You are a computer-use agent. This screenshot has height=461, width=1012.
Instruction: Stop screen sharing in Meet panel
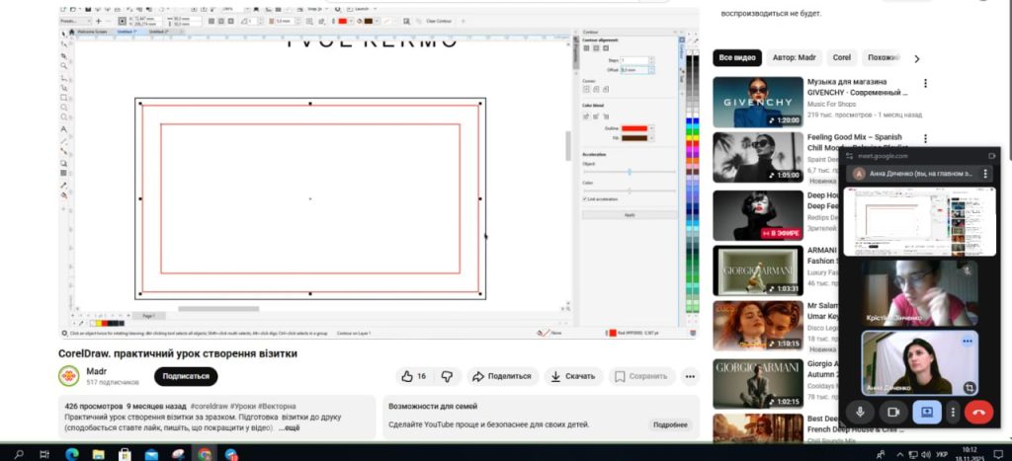coord(926,413)
